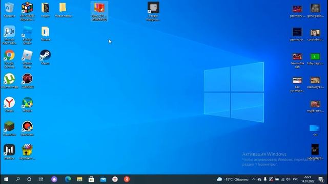328x184 pixels.
Task: Open notification action center
Action: tap(321, 179)
